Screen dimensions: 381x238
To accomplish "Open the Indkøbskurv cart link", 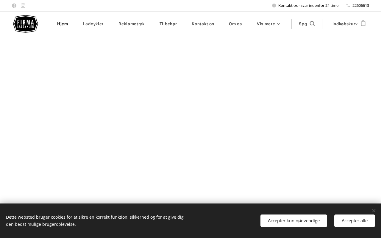I will (349, 24).
